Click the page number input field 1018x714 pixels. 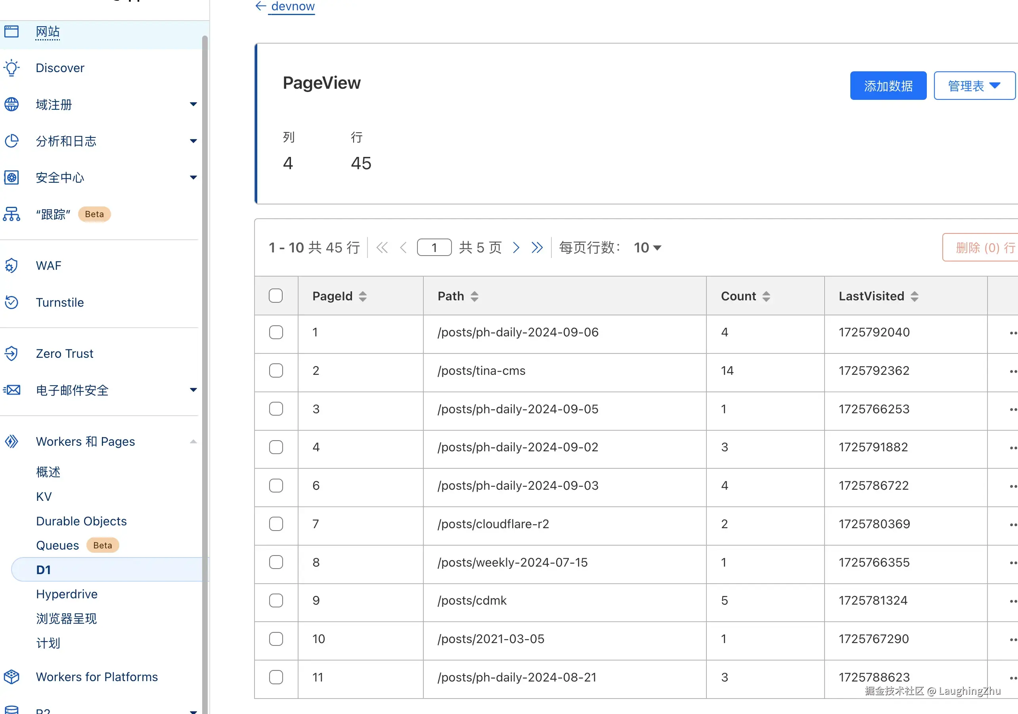[x=434, y=247]
